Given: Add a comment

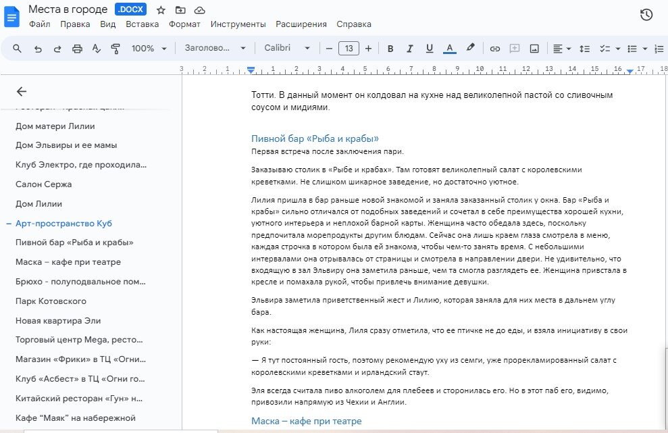Looking at the screenshot, I should (515, 49).
